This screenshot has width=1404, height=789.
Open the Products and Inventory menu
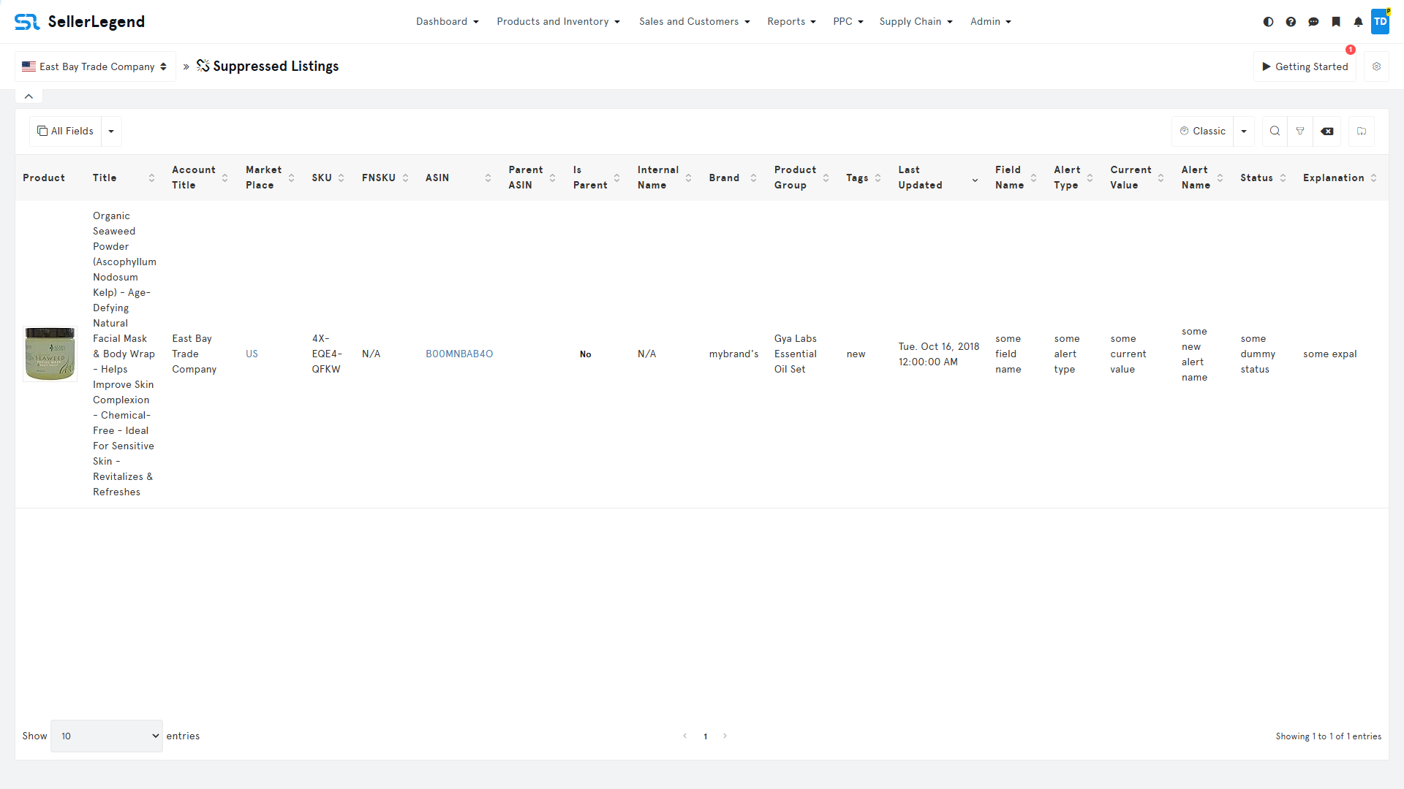pyautogui.click(x=558, y=21)
